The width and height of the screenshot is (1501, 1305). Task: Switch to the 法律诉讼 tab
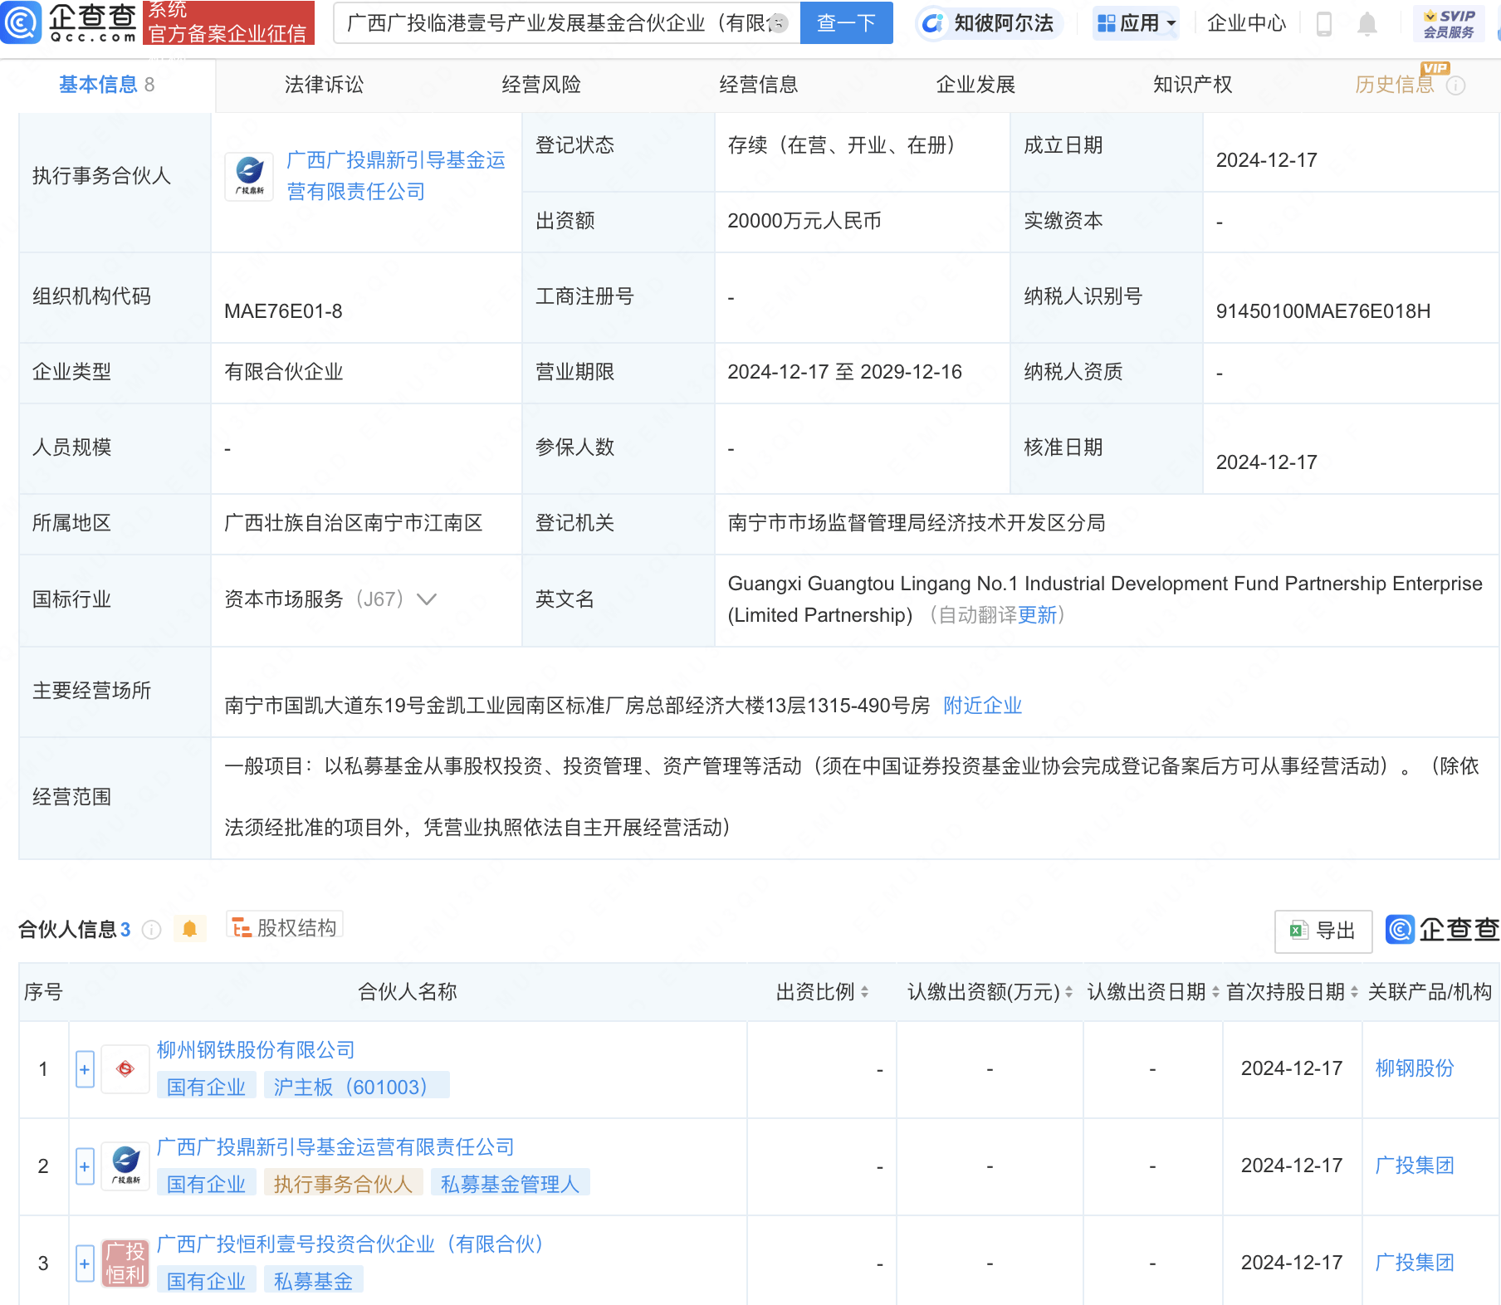click(x=324, y=85)
